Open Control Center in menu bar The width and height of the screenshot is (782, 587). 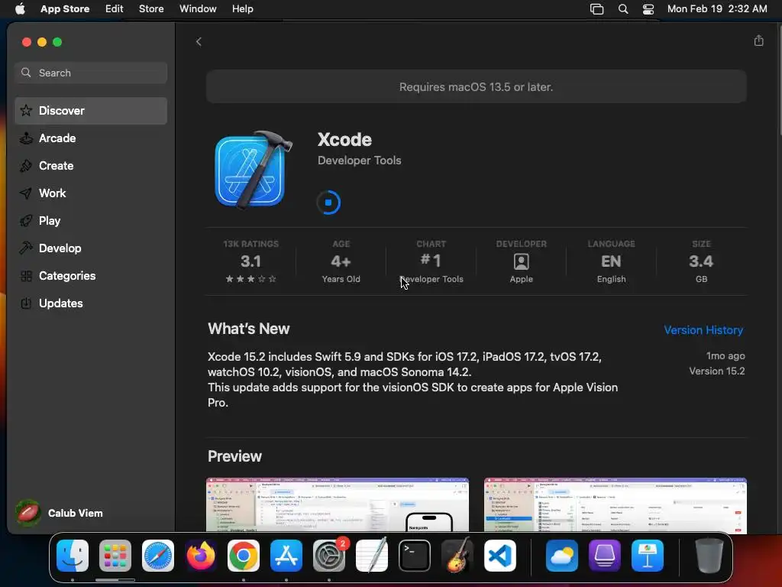pos(648,9)
